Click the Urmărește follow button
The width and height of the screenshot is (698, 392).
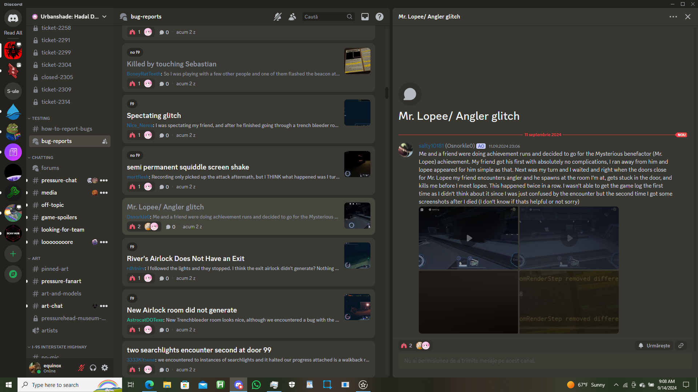(654, 346)
